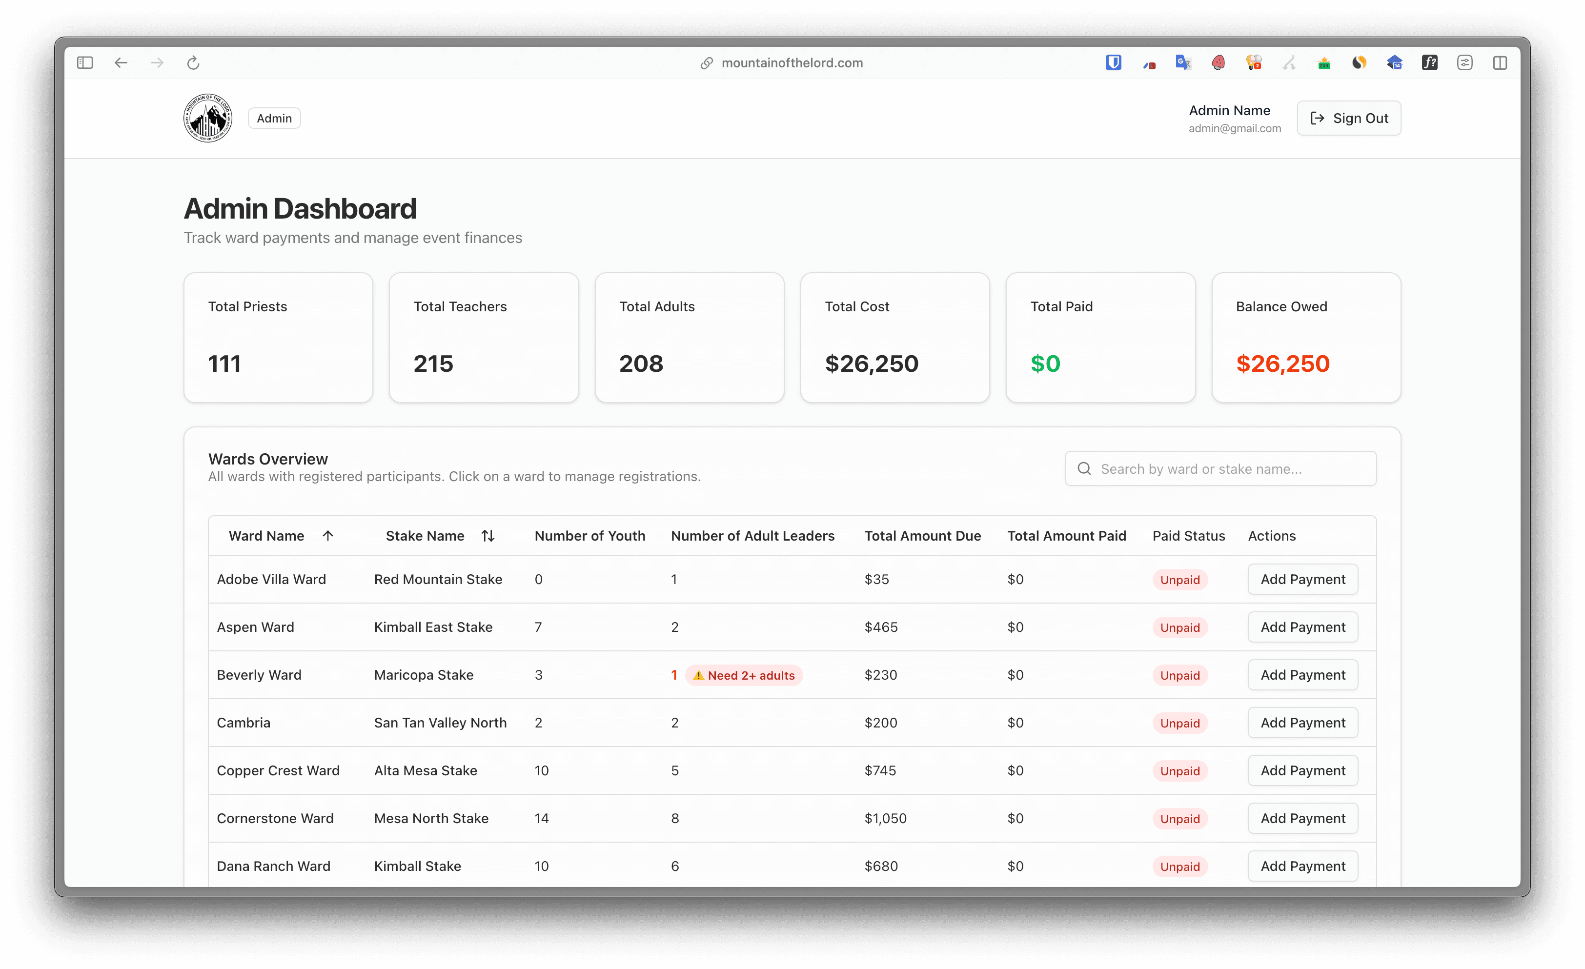Toggle the split view panel icon
The height and width of the screenshot is (969, 1585).
coord(1500,62)
